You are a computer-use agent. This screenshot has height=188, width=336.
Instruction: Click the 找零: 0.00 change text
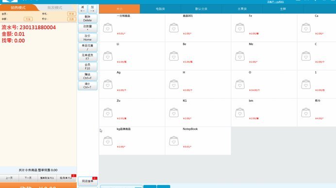pos(13,41)
